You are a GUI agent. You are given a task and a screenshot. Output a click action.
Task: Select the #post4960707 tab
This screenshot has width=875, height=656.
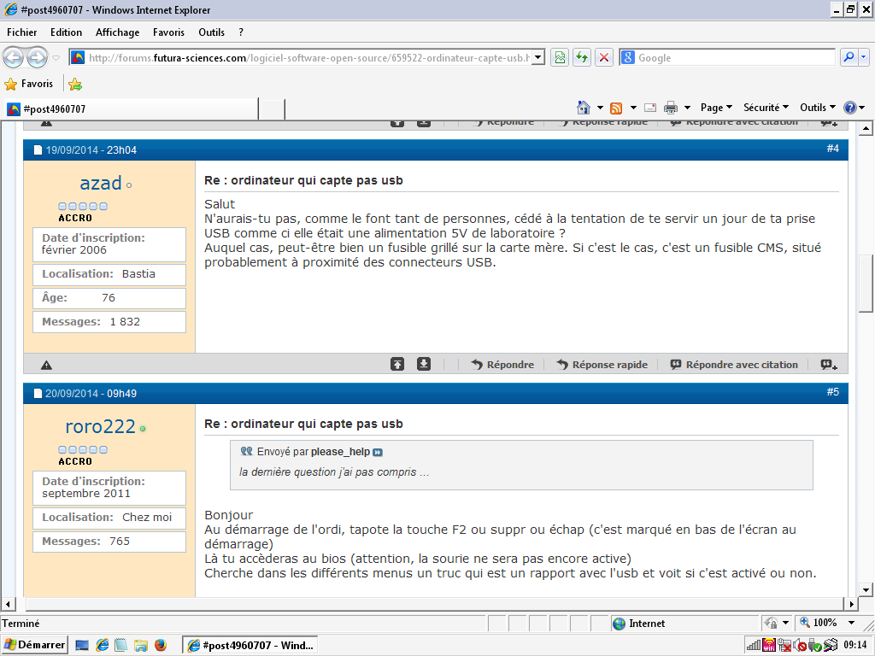(x=132, y=108)
